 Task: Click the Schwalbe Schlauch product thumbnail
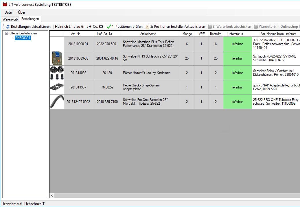[x=57, y=58]
